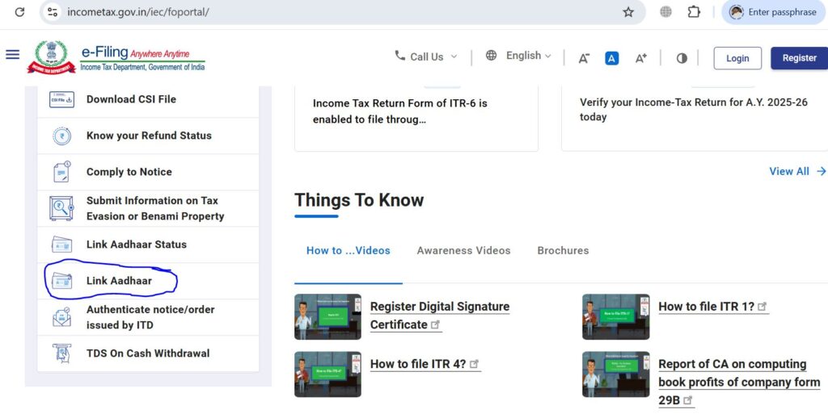
Task: Click the Register button
Action: point(799,58)
